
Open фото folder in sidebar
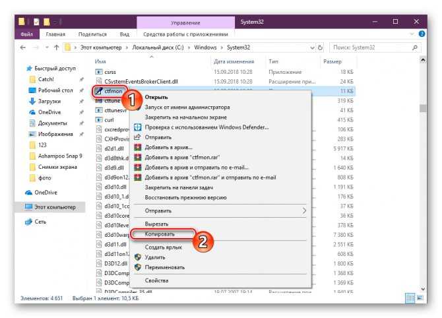45,178
